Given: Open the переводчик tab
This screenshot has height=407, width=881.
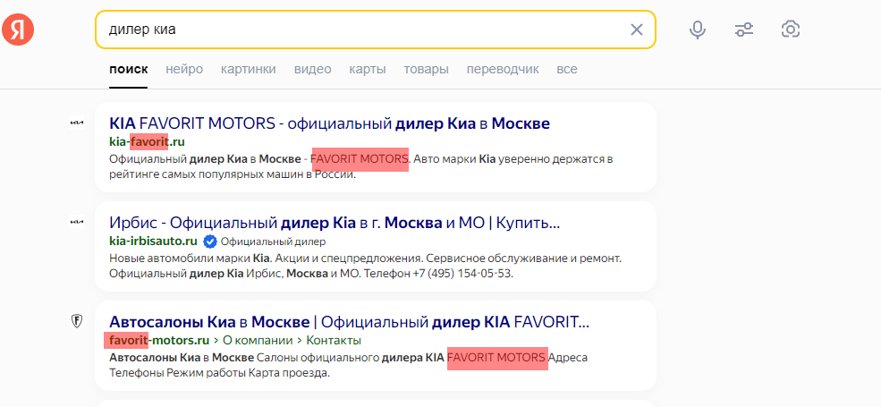Looking at the screenshot, I should (503, 69).
